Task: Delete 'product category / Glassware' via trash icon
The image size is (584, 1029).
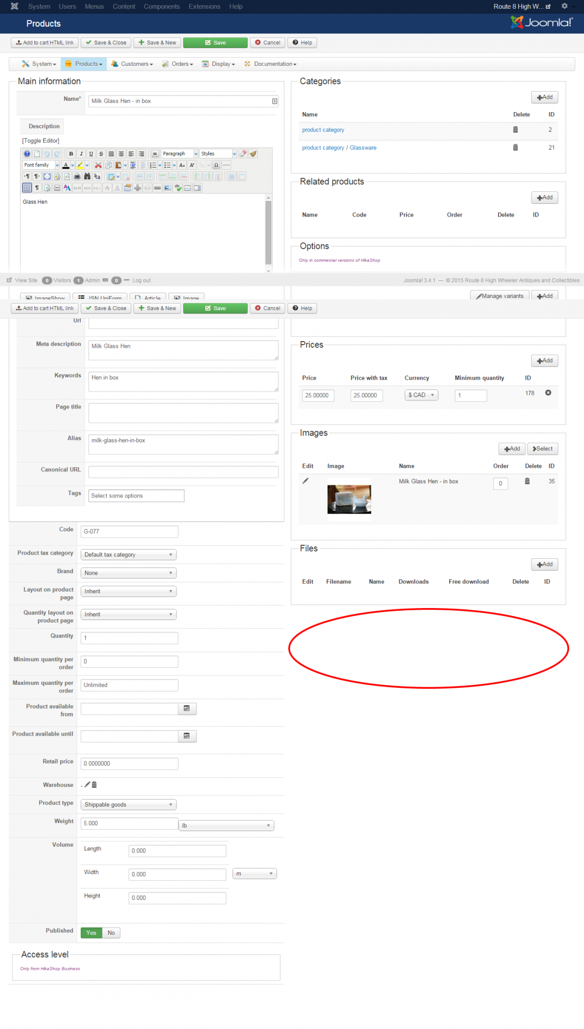Action: (x=516, y=148)
